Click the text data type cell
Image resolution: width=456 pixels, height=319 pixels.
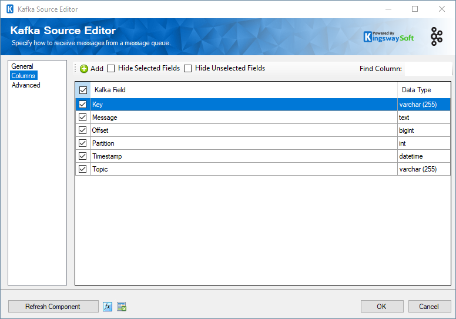(x=424, y=117)
